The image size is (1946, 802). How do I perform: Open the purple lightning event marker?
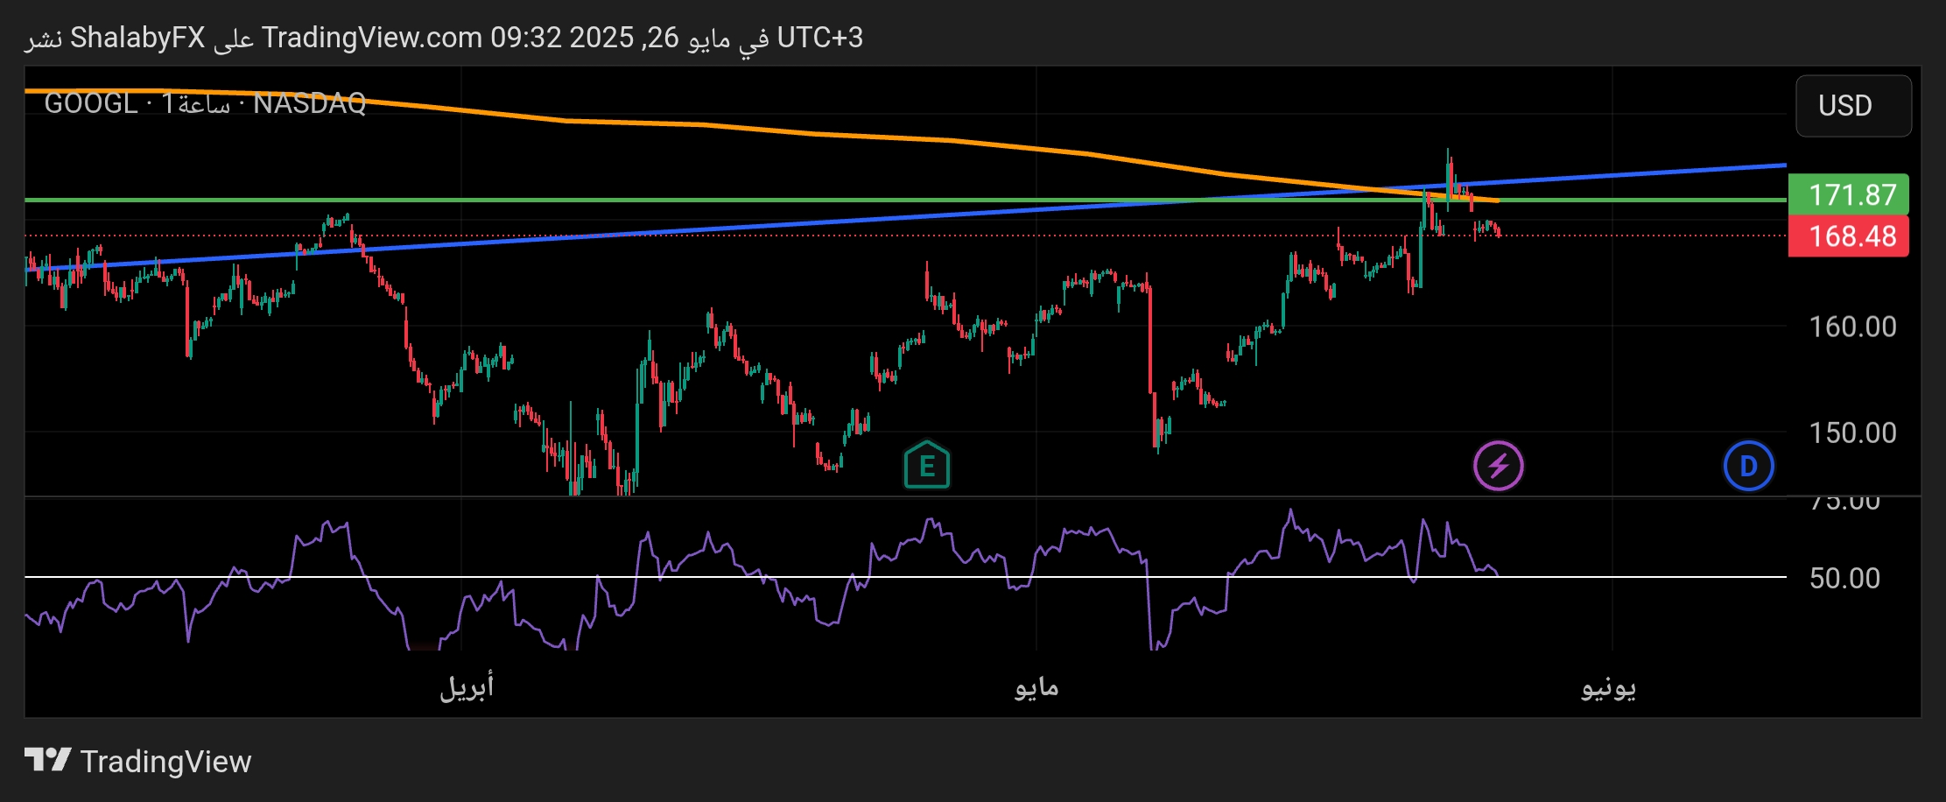(x=1498, y=466)
